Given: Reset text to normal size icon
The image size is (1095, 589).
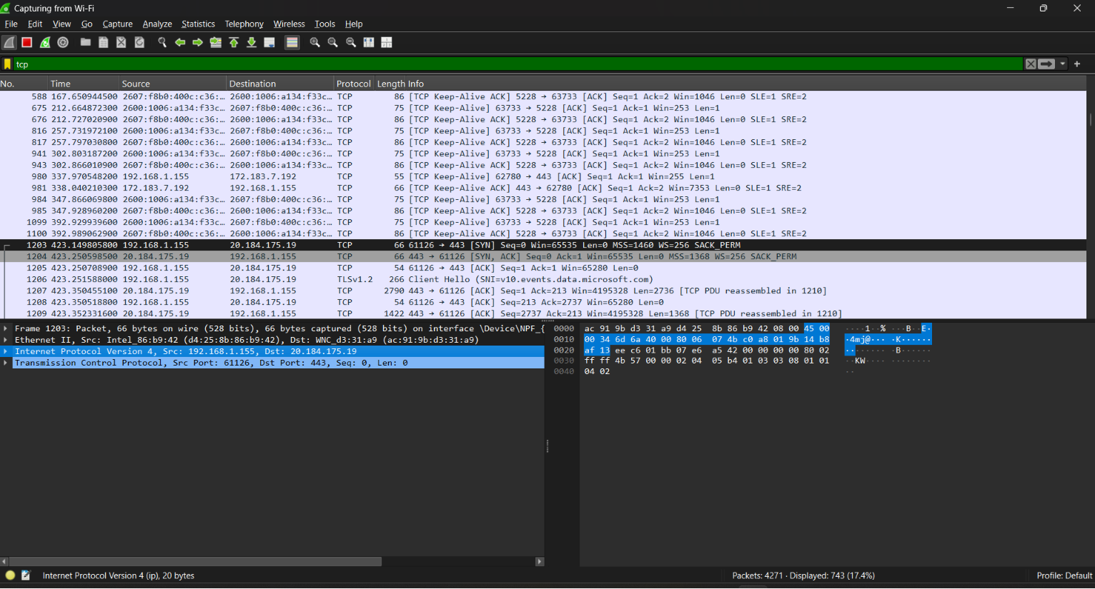Looking at the screenshot, I should tap(351, 43).
